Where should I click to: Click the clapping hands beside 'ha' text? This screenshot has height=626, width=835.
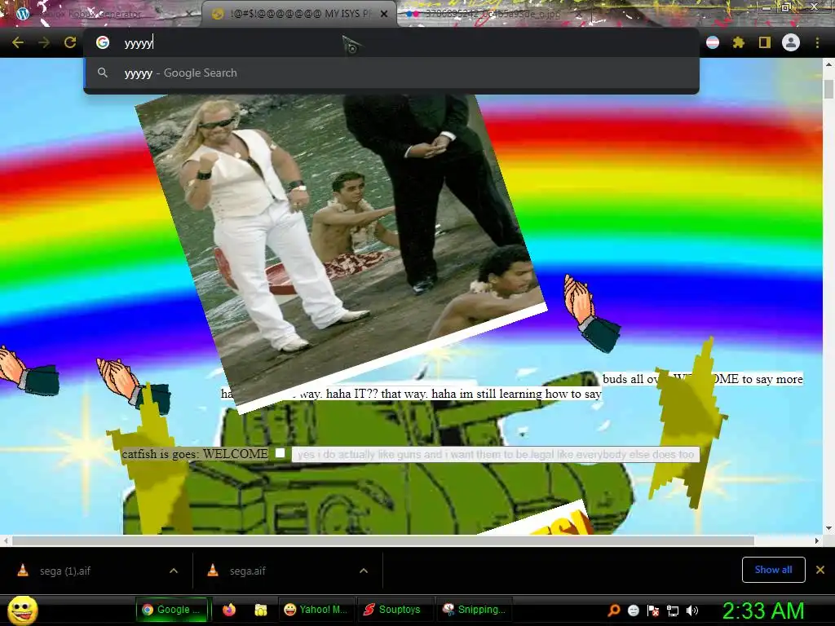pyautogui.click(x=133, y=385)
